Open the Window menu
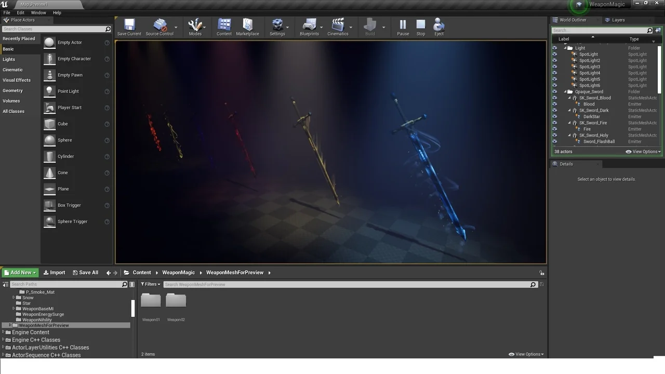This screenshot has height=374, width=665. pyautogui.click(x=38, y=12)
